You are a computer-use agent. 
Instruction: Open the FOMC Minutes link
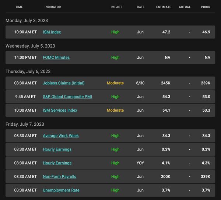[56, 58]
